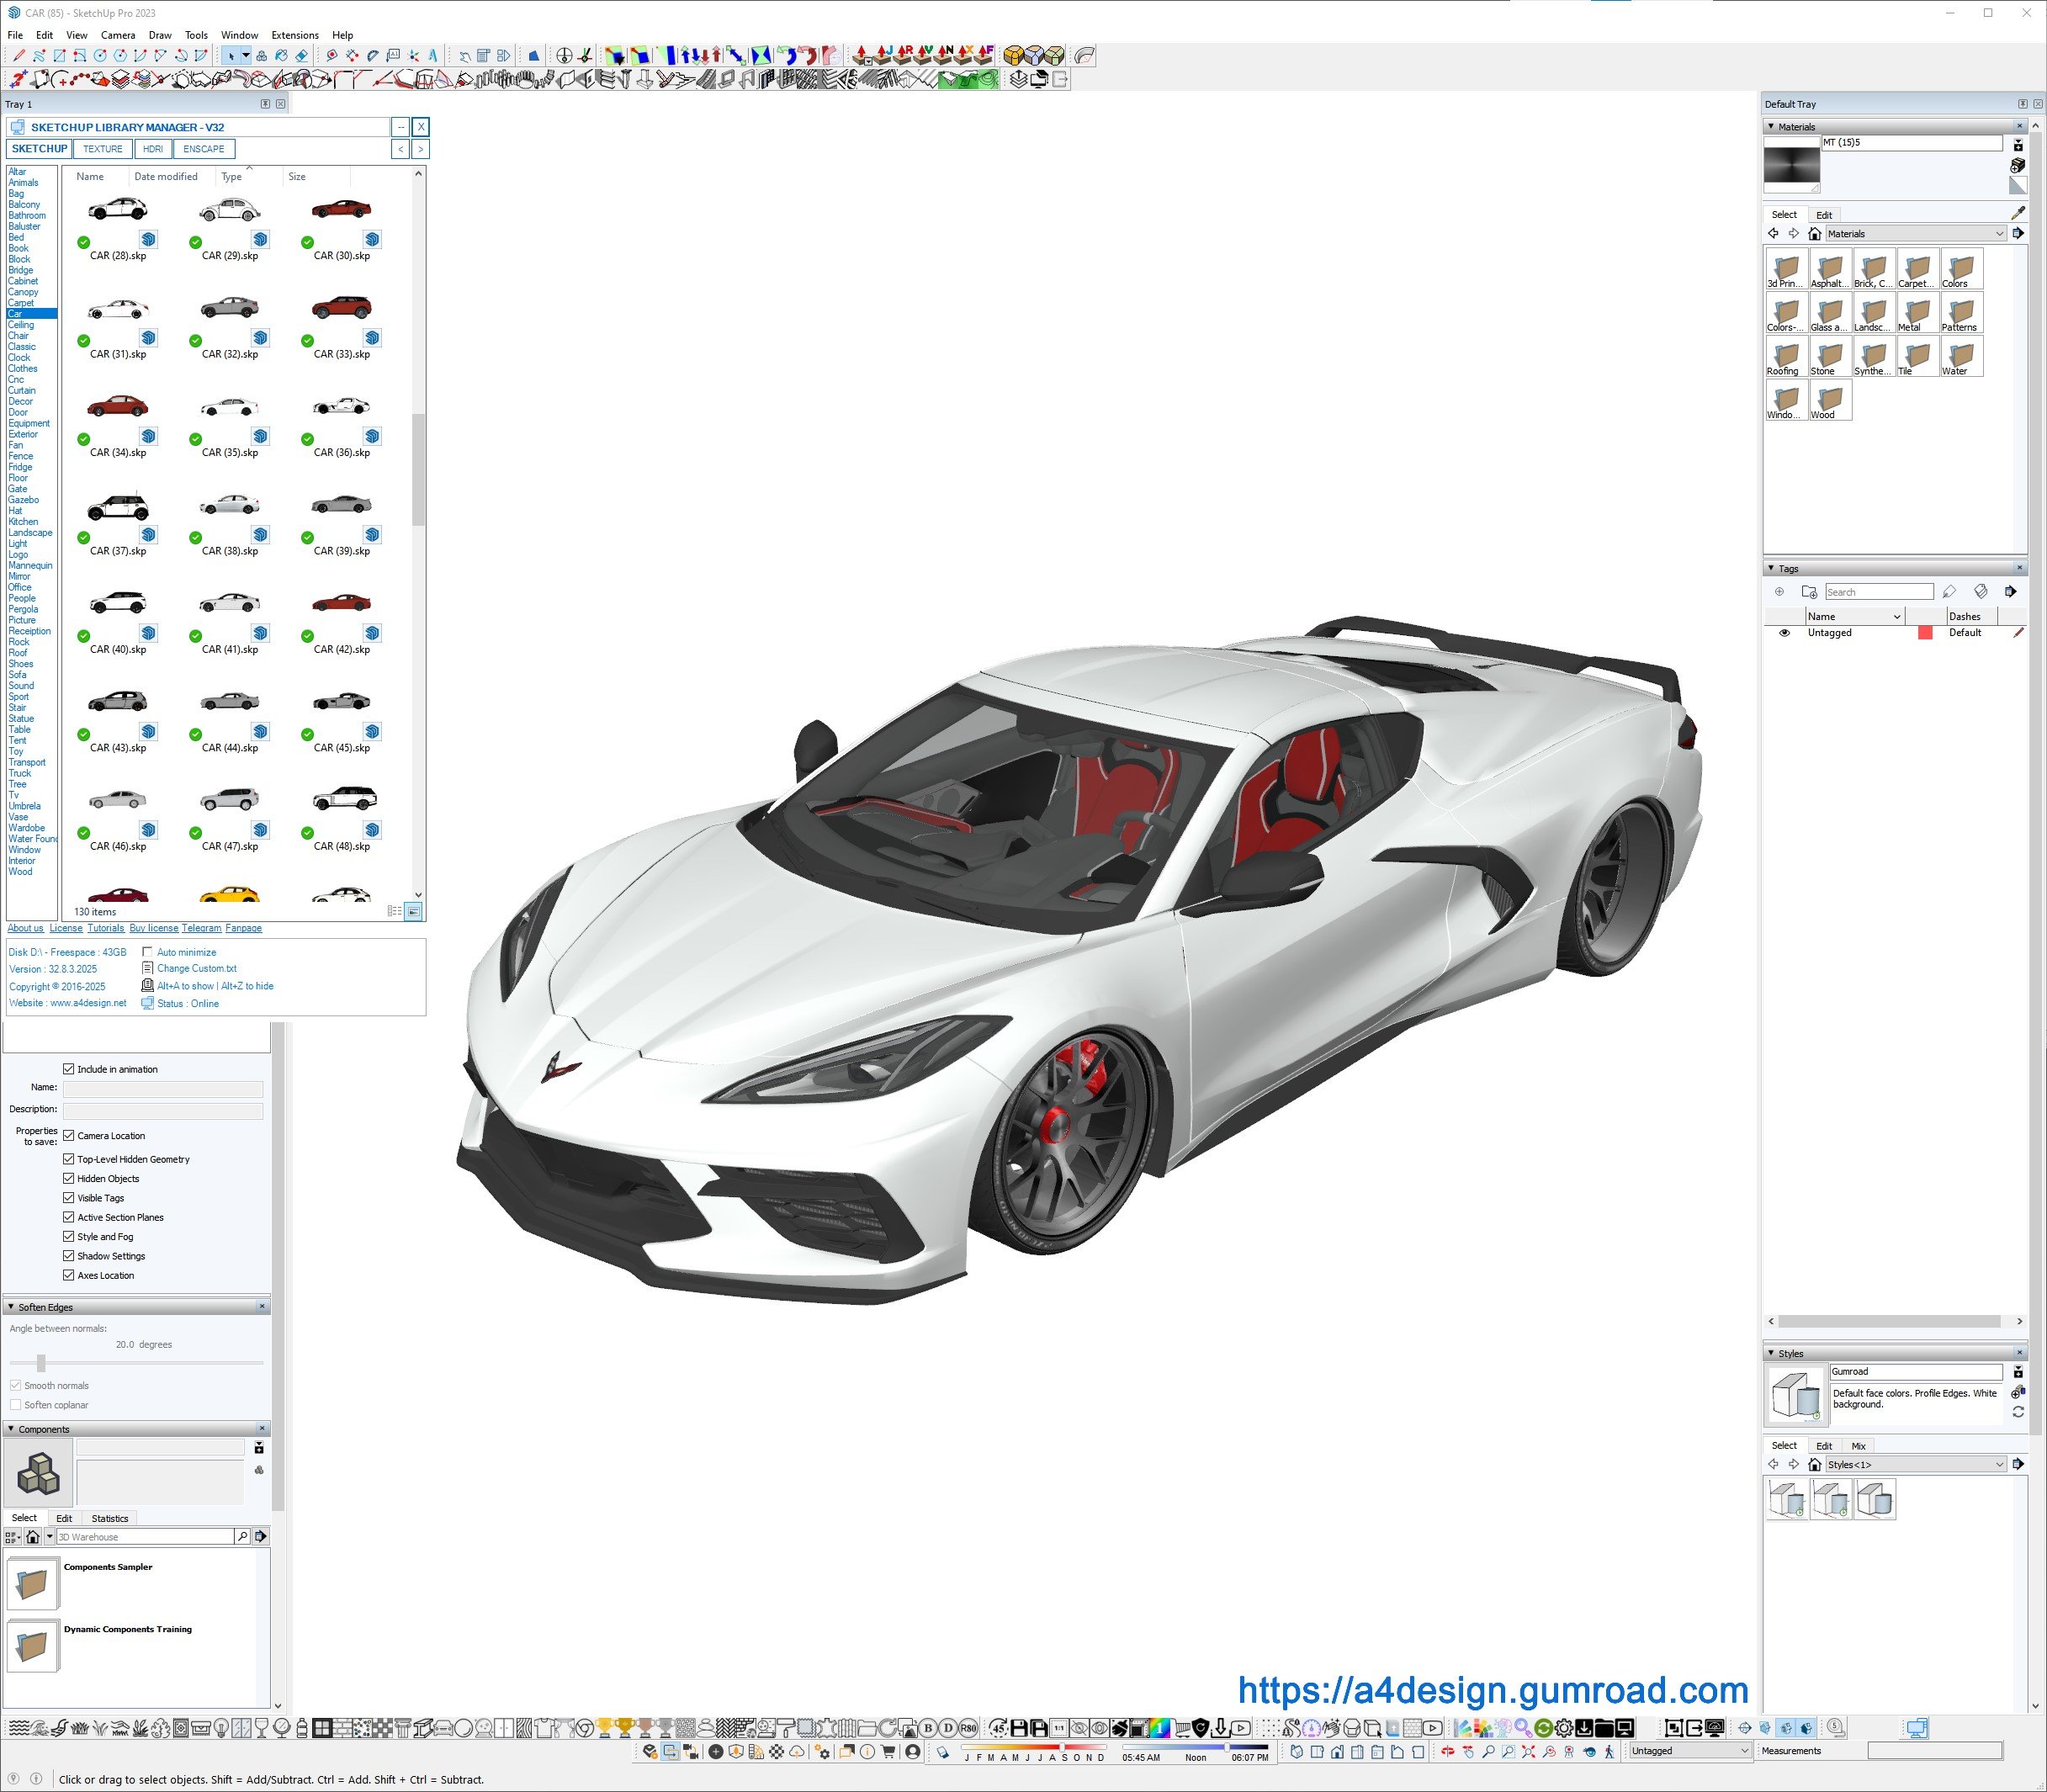2047x1792 pixels.
Task: Click the Materials home icon
Action: 1814,234
